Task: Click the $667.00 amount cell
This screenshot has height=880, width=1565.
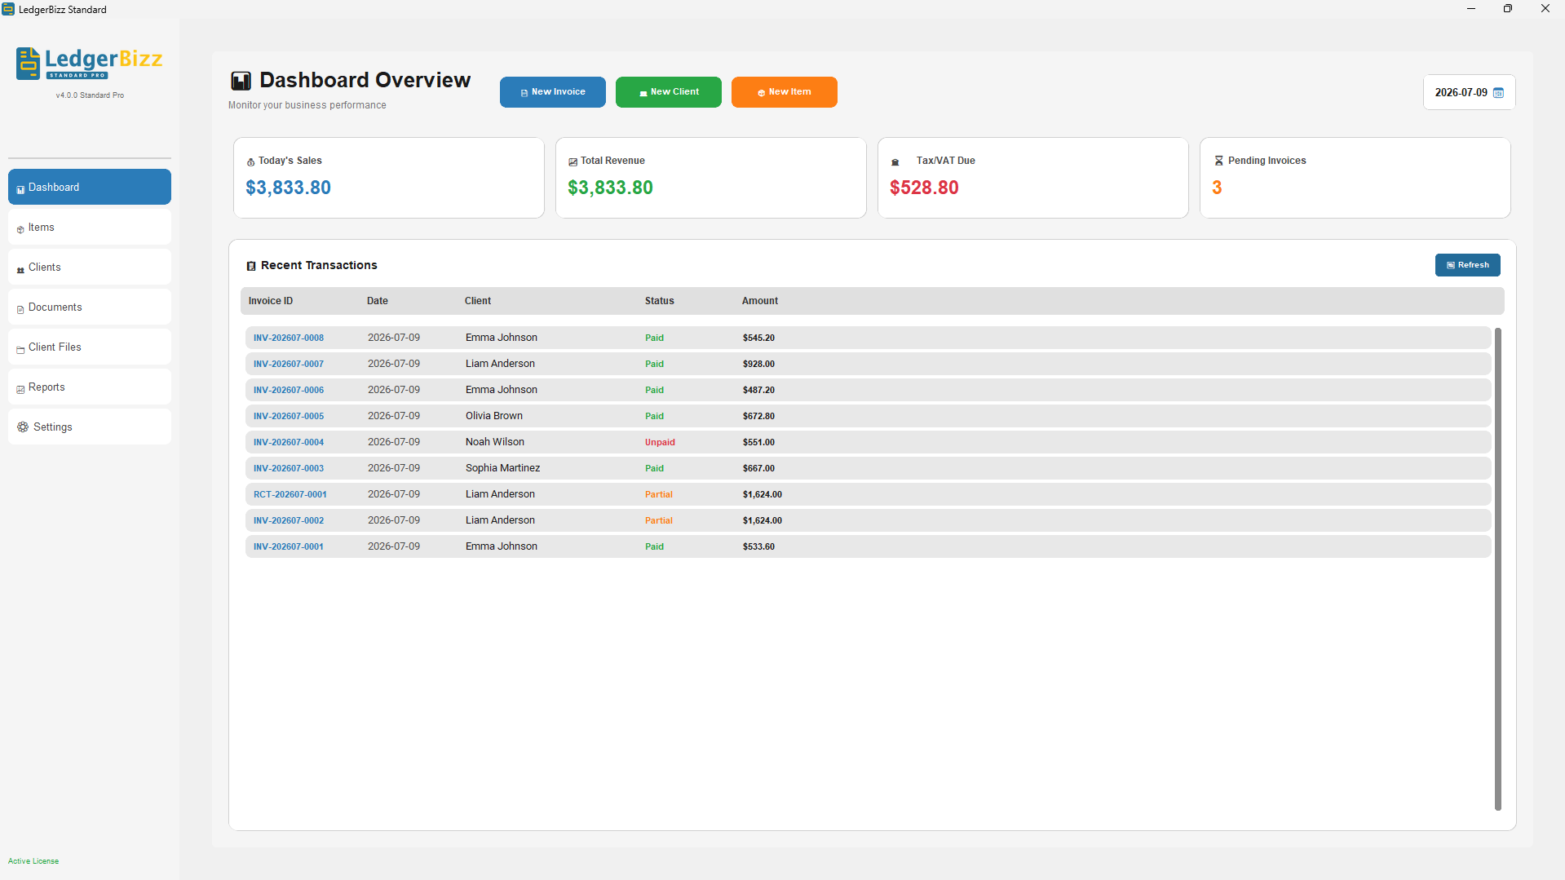Action: pos(758,468)
